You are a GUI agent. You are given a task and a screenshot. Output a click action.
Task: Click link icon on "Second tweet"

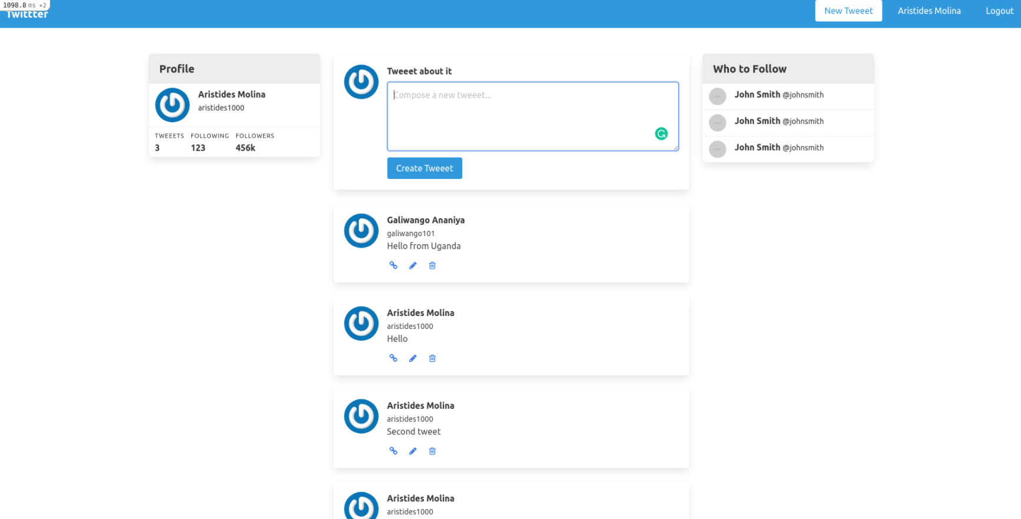pyautogui.click(x=393, y=451)
